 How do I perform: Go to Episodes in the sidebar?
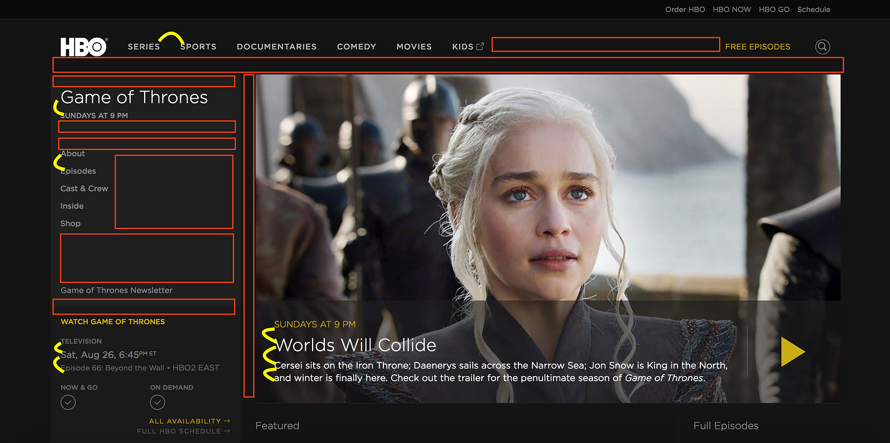(x=78, y=171)
